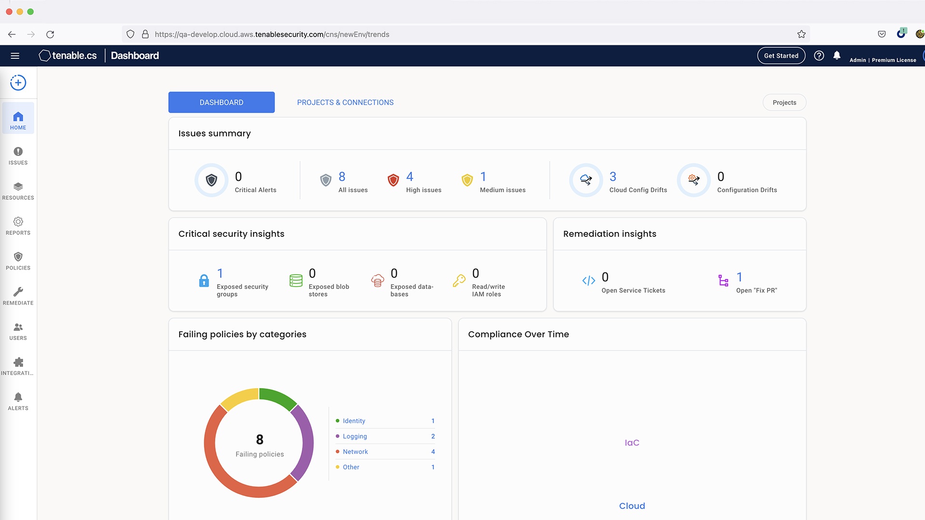Viewport: 925px width, 520px height.
Task: Click the Open Fix PR branch icon
Action: (x=723, y=281)
